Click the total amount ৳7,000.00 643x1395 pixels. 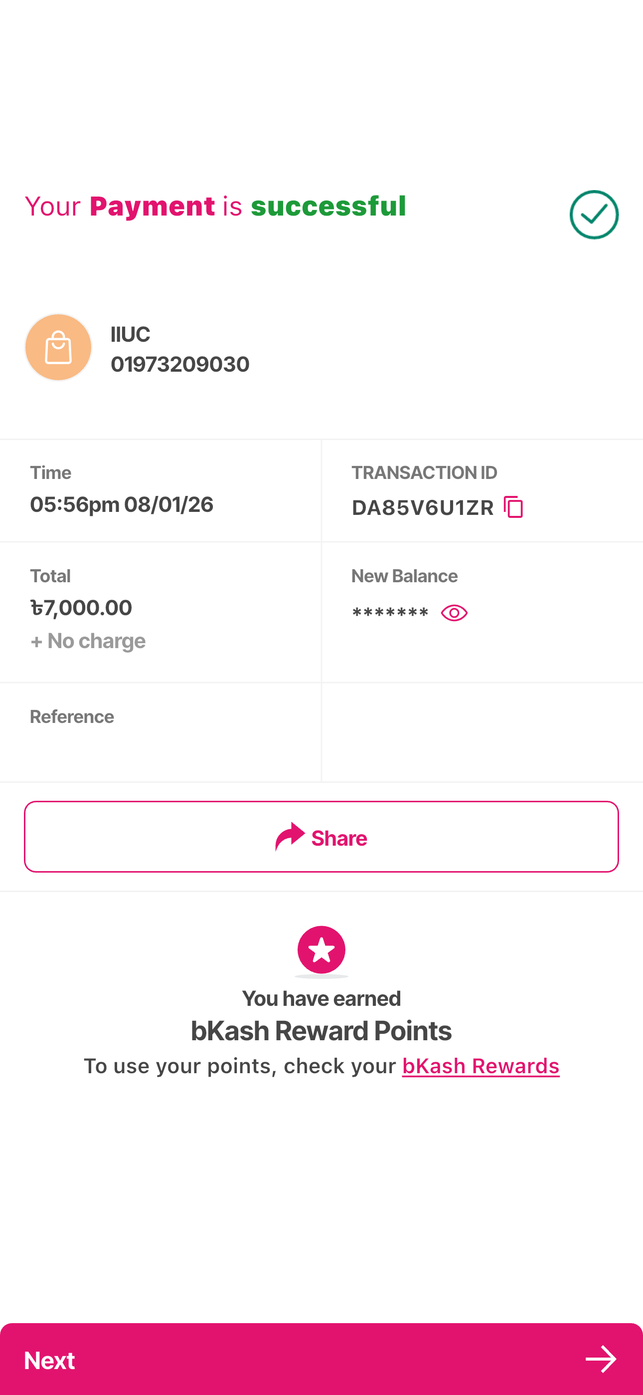tap(81, 608)
